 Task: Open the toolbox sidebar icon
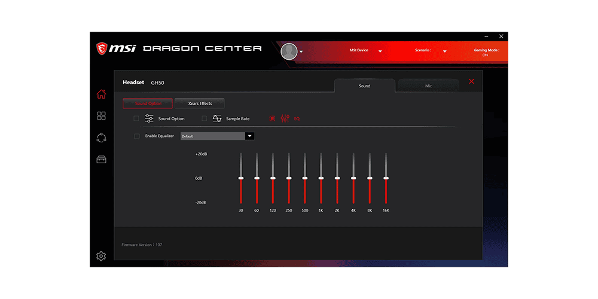[x=101, y=160]
